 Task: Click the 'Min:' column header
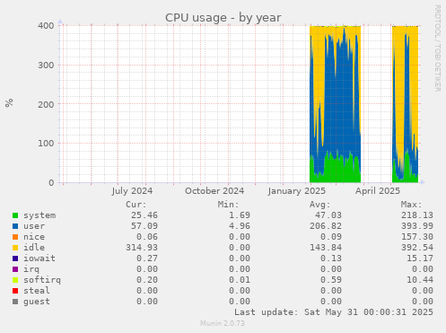(229, 205)
